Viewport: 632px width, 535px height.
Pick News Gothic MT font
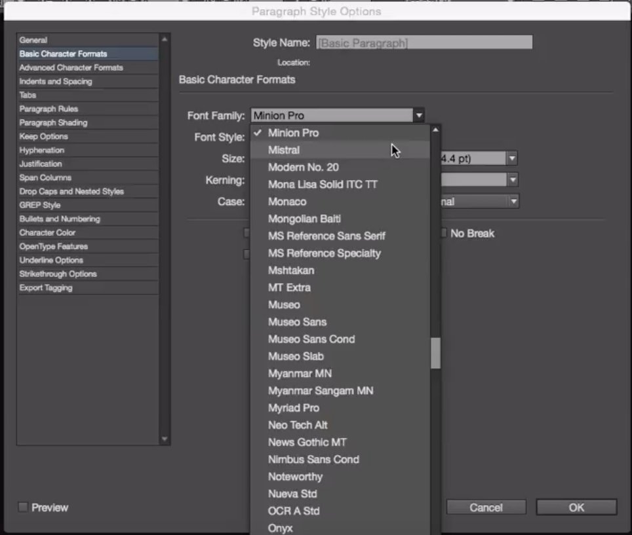pos(340,442)
